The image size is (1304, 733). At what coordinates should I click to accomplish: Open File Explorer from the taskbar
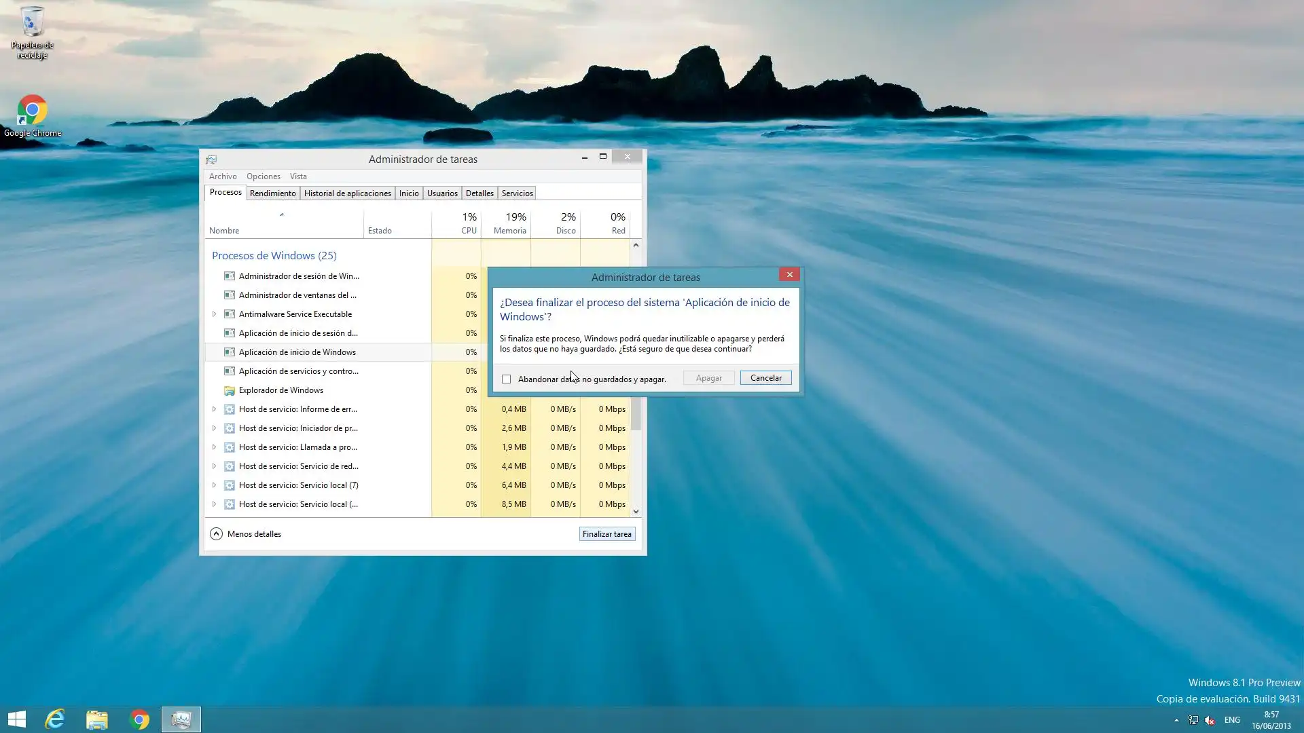click(x=97, y=719)
